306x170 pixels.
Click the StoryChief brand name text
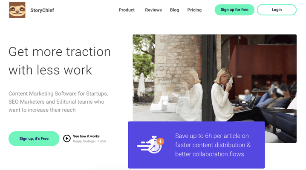(42, 10)
